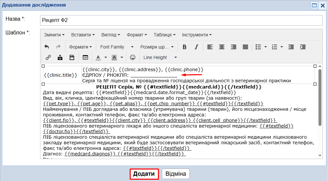
Task: Increase indent of paragraph
Action: pyautogui.click(x=303, y=47)
